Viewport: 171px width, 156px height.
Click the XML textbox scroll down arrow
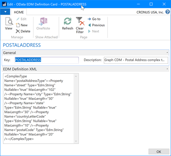(76, 141)
